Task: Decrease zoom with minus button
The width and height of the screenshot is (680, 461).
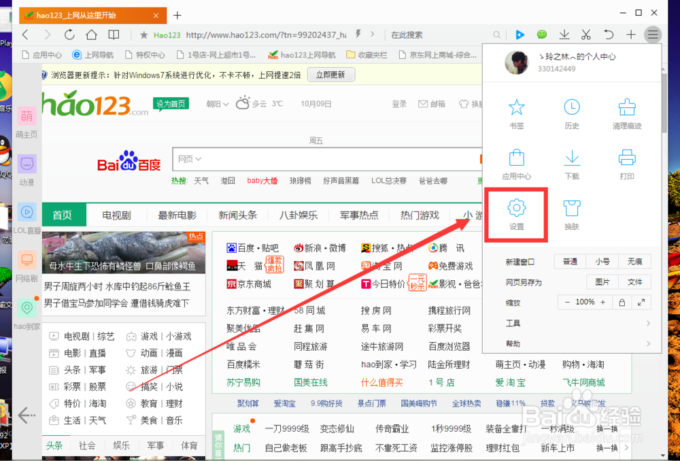Action: tap(567, 303)
